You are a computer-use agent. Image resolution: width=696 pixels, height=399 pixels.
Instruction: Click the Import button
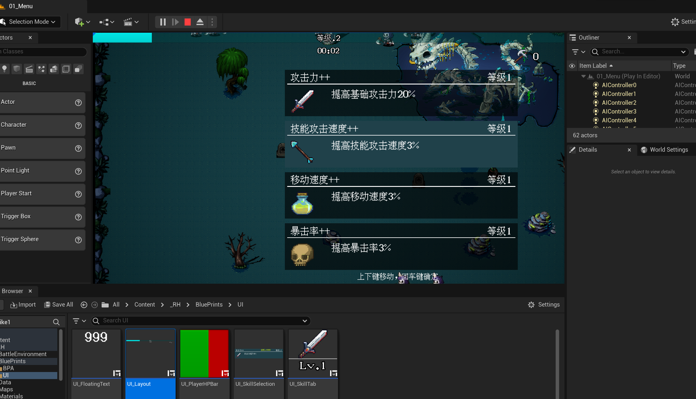coord(23,305)
